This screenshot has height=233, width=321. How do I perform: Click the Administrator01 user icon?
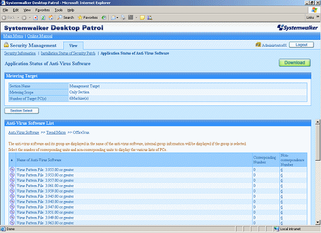[x=258, y=44]
